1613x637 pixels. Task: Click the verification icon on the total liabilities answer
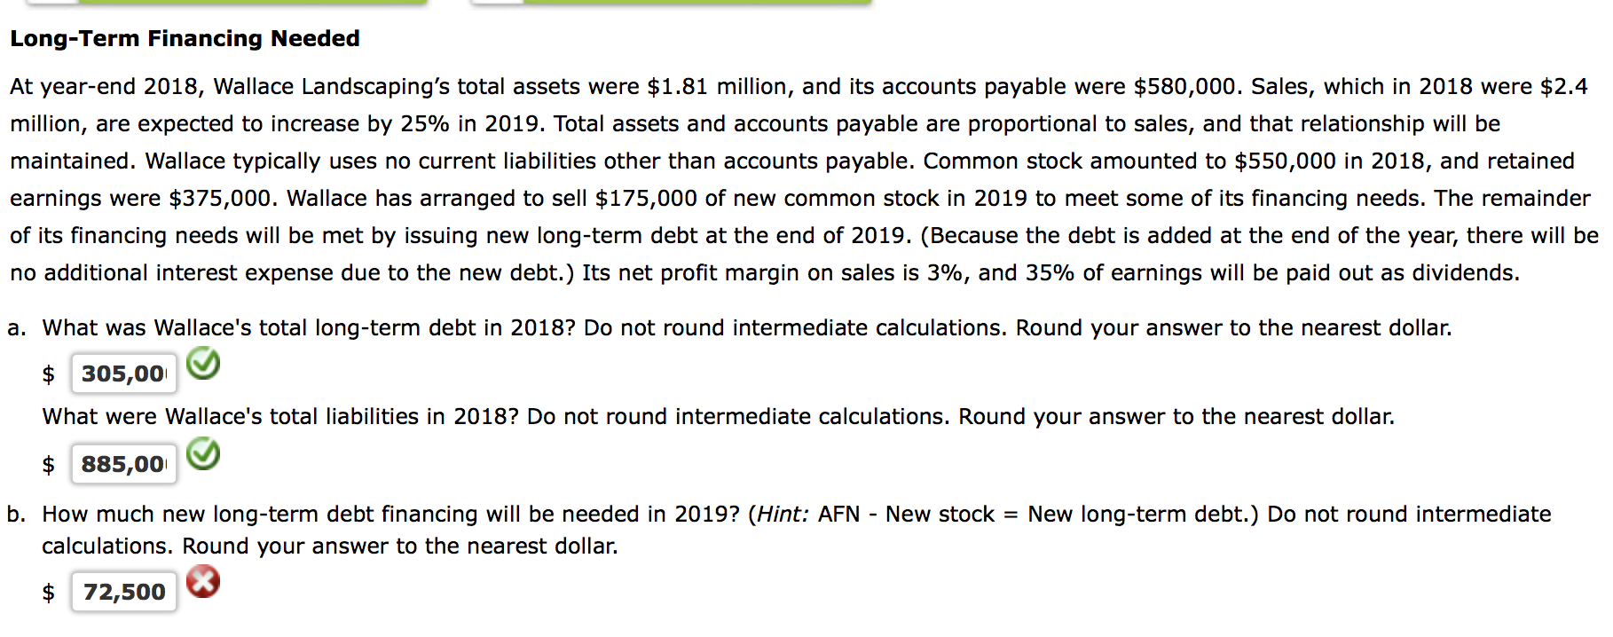point(202,454)
